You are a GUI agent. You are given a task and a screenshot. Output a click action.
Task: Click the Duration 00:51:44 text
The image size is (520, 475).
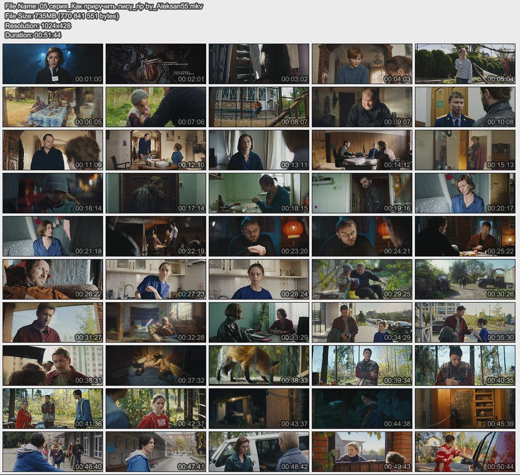(x=33, y=35)
